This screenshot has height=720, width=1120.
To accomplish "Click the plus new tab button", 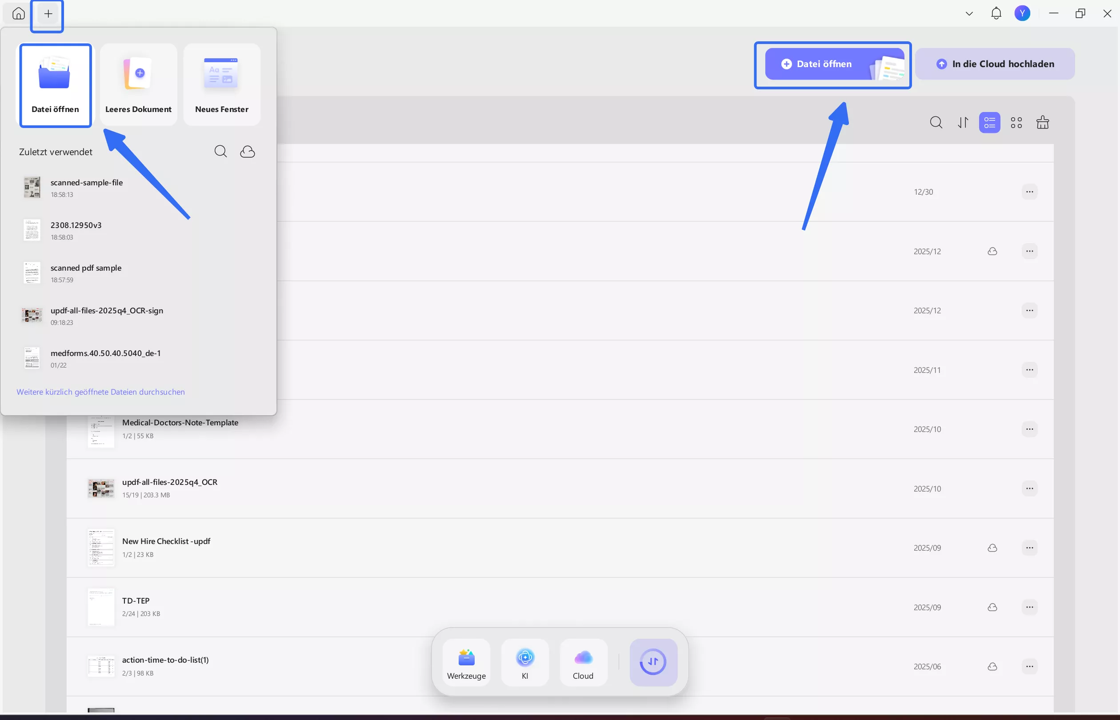I will 48,14.
